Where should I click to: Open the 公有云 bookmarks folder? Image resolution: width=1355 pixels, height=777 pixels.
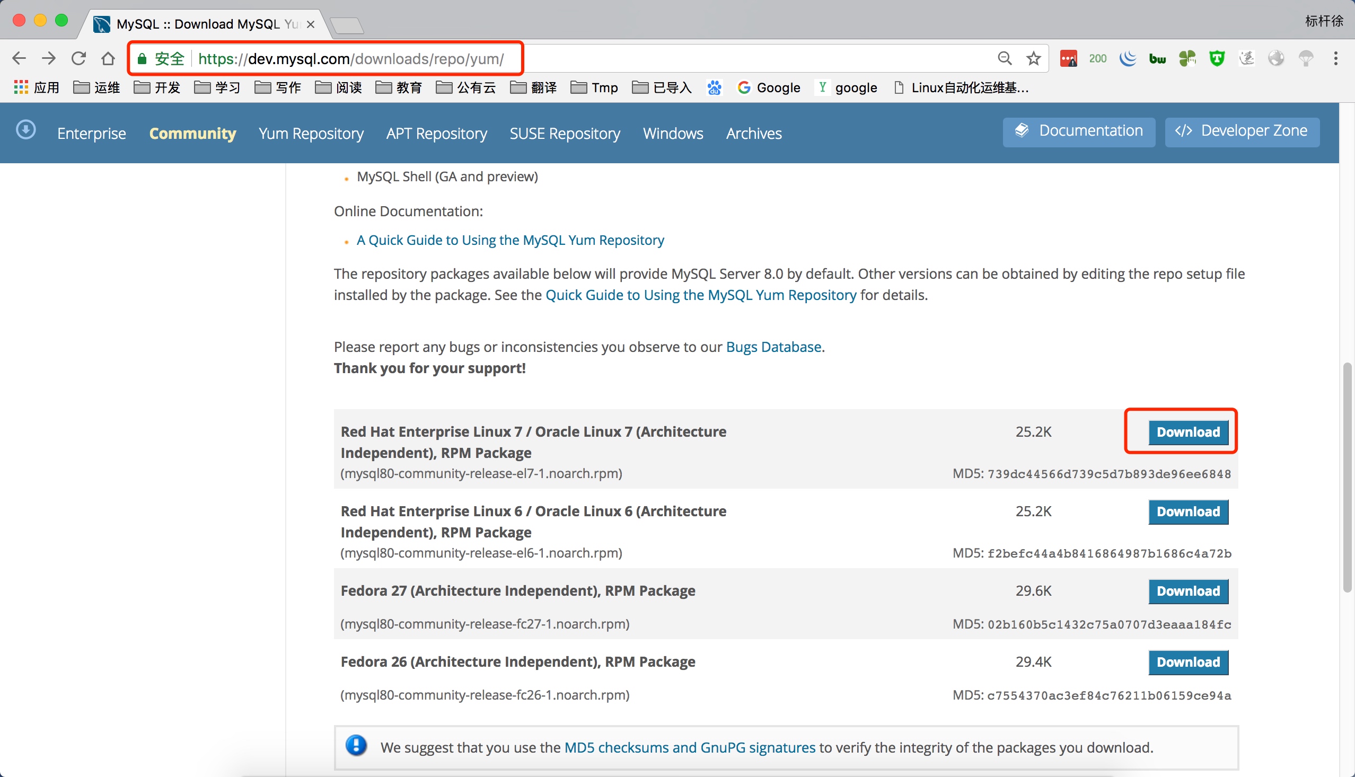click(x=466, y=87)
